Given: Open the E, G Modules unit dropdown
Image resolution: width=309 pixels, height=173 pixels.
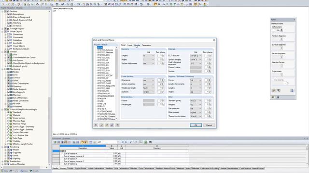Looking at the screenshot, I should point(196,56).
